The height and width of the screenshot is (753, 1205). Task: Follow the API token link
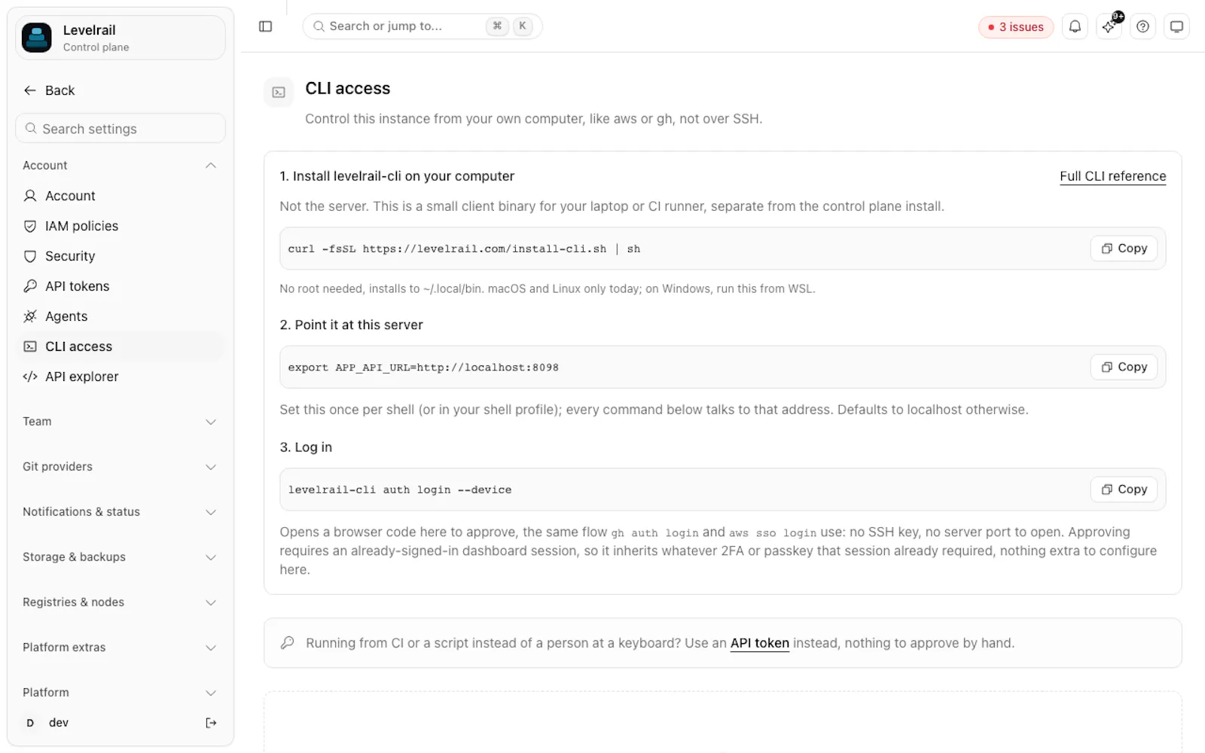759,643
